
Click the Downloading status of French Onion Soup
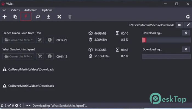click(152, 33)
